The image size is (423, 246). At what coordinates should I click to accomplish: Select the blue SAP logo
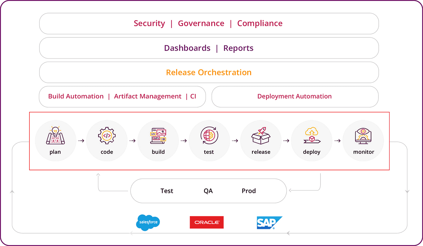click(x=269, y=223)
